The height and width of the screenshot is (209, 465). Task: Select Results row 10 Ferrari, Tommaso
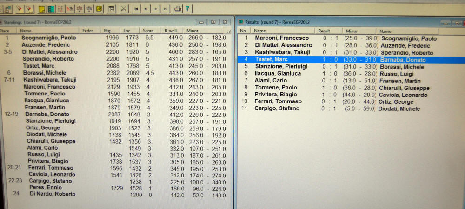(278, 101)
